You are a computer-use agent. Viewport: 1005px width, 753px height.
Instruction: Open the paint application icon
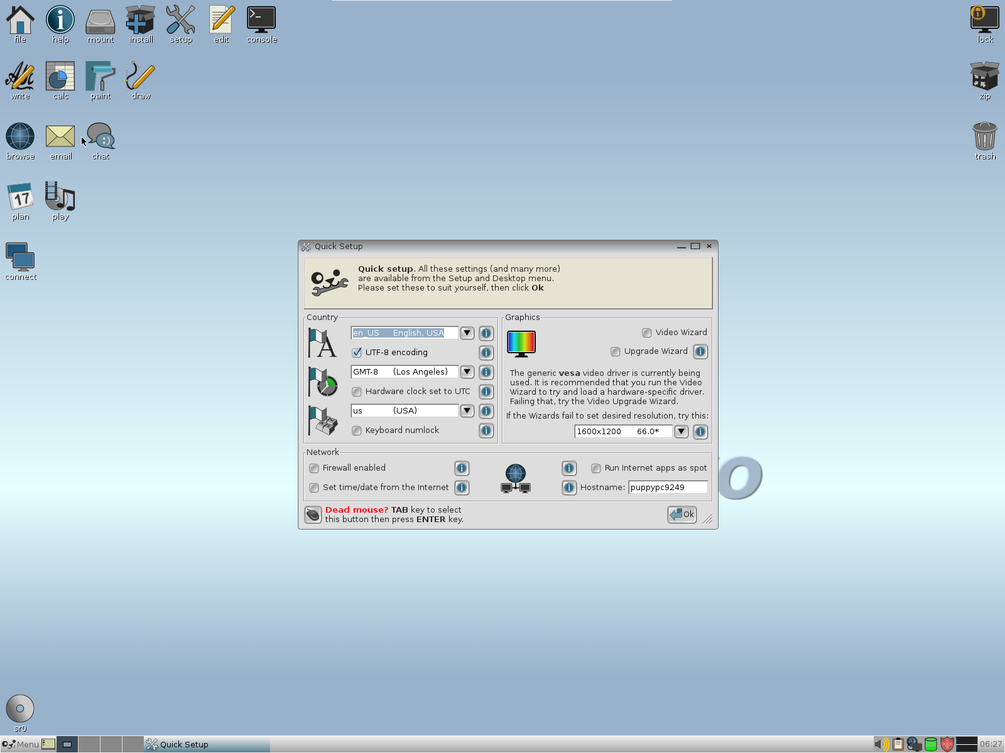pos(100,80)
